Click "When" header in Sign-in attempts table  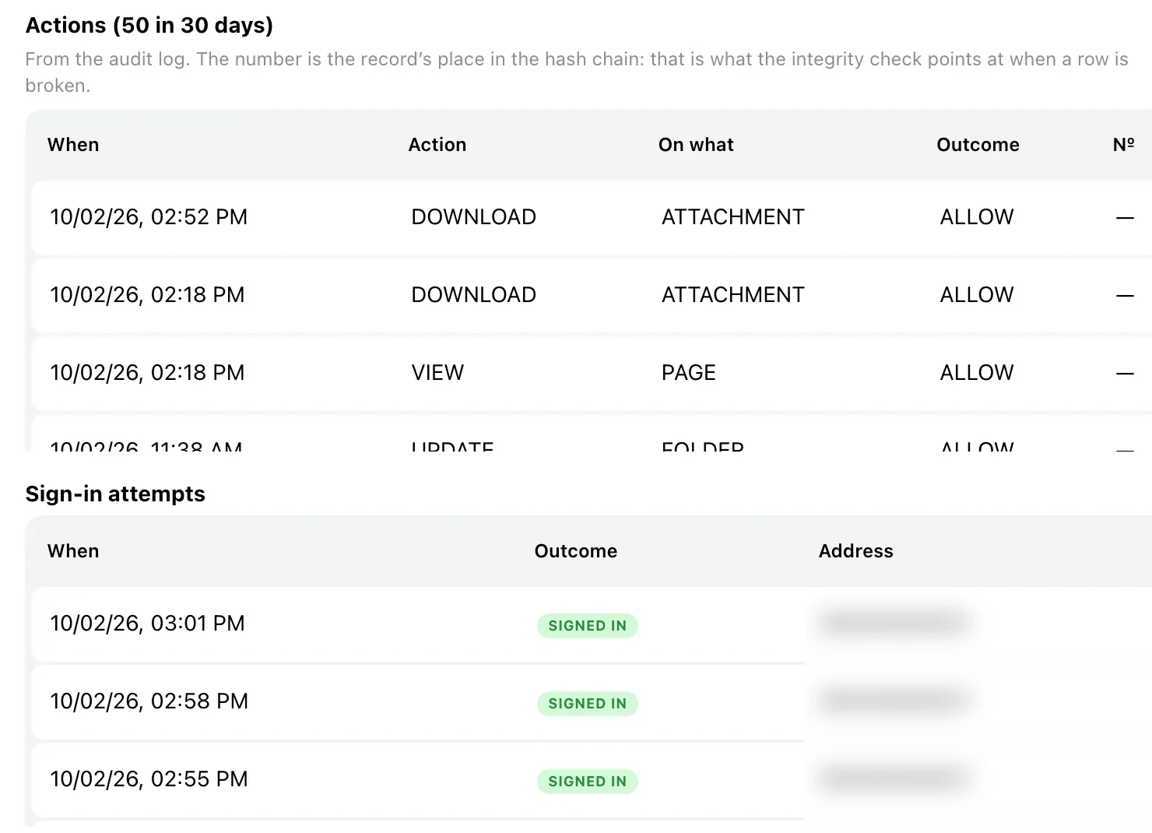tap(73, 551)
